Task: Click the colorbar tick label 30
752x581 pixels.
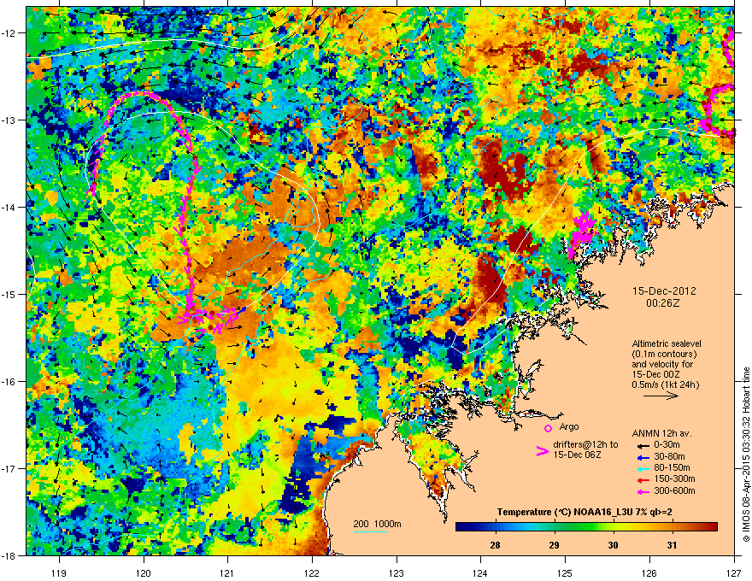Action: coord(613,545)
